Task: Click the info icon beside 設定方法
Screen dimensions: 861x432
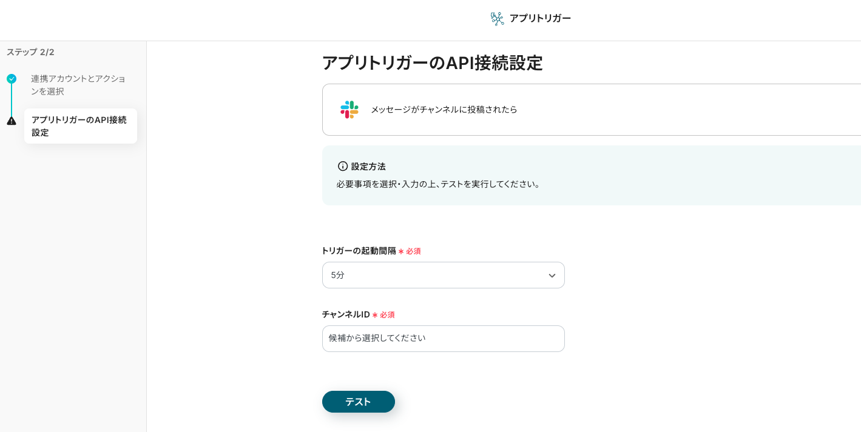Action: tap(343, 166)
